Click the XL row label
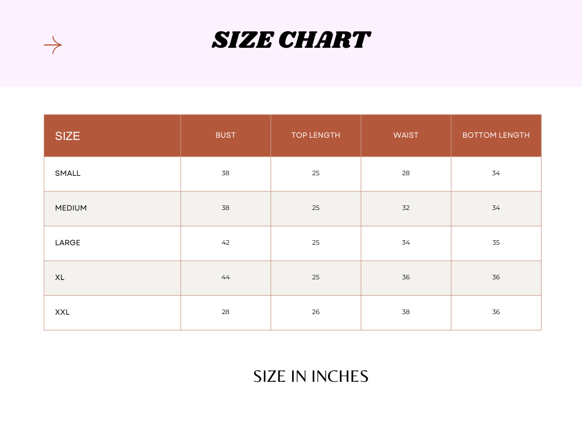The height and width of the screenshot is (437, 582). point(60,278)
